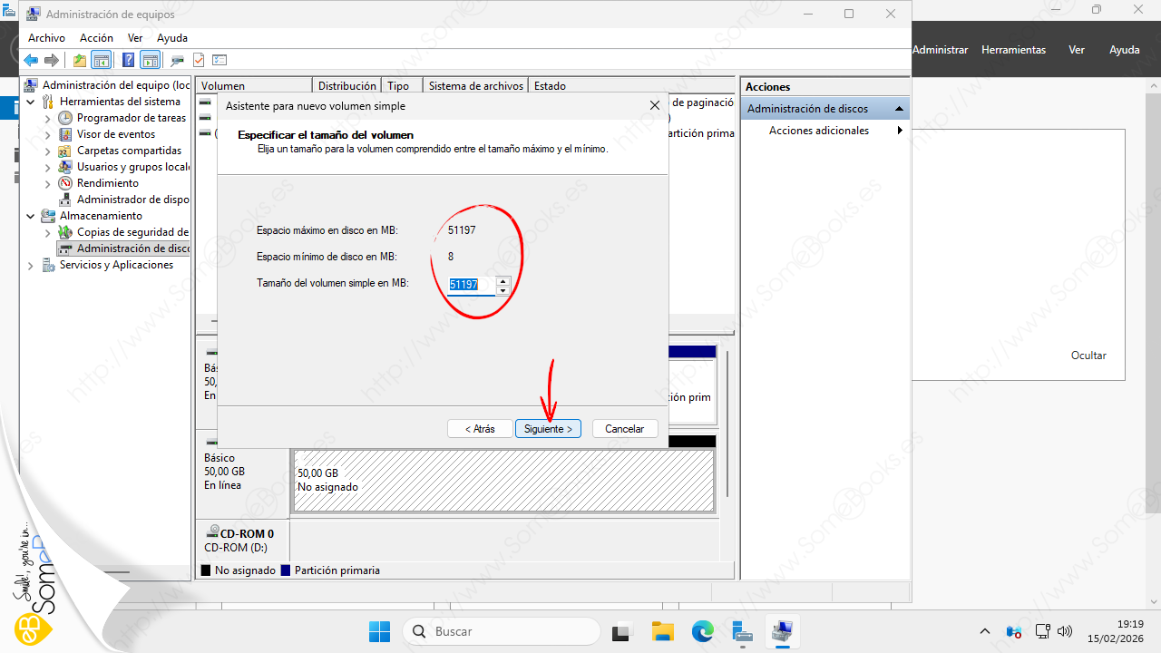Open Microsoft Edge from the taskbar
This screenshot has width=1161, height=653.
point(703,631)
